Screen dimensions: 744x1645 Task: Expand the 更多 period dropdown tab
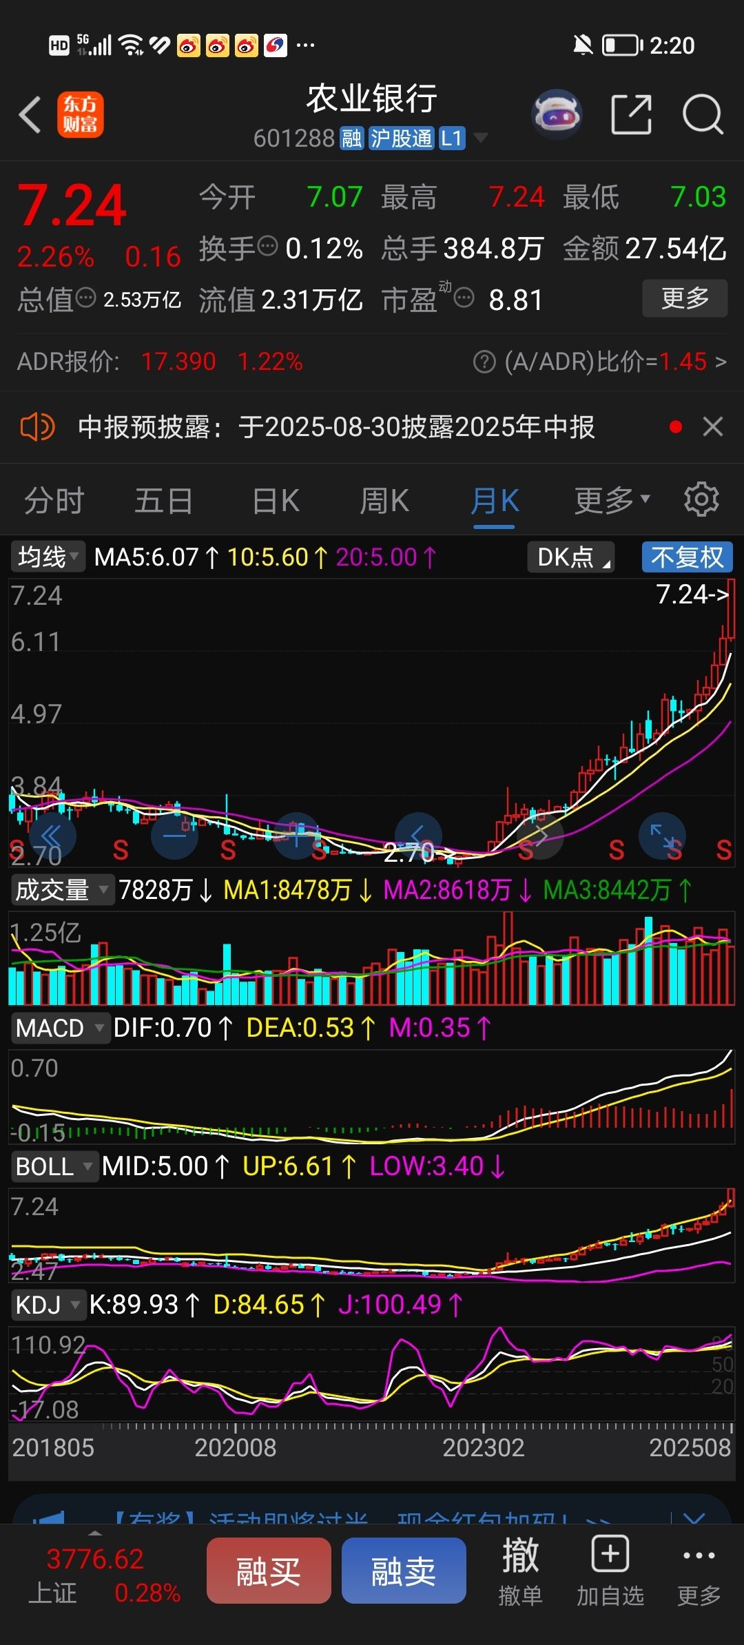pos(612,500)
